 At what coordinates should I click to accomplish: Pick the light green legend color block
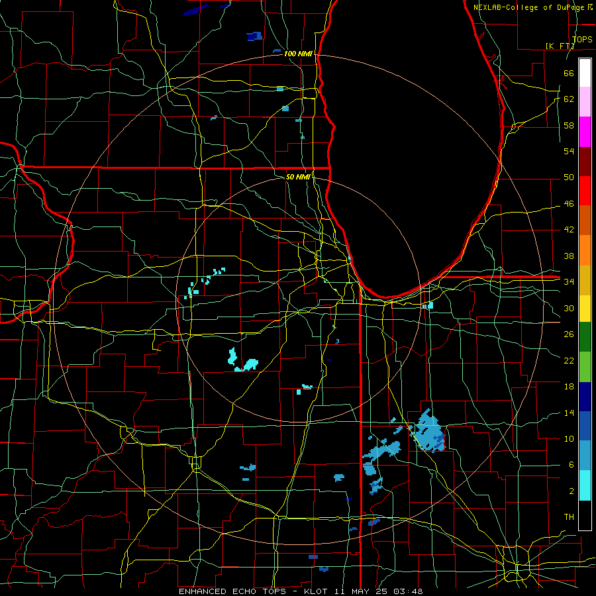[585, 367]
